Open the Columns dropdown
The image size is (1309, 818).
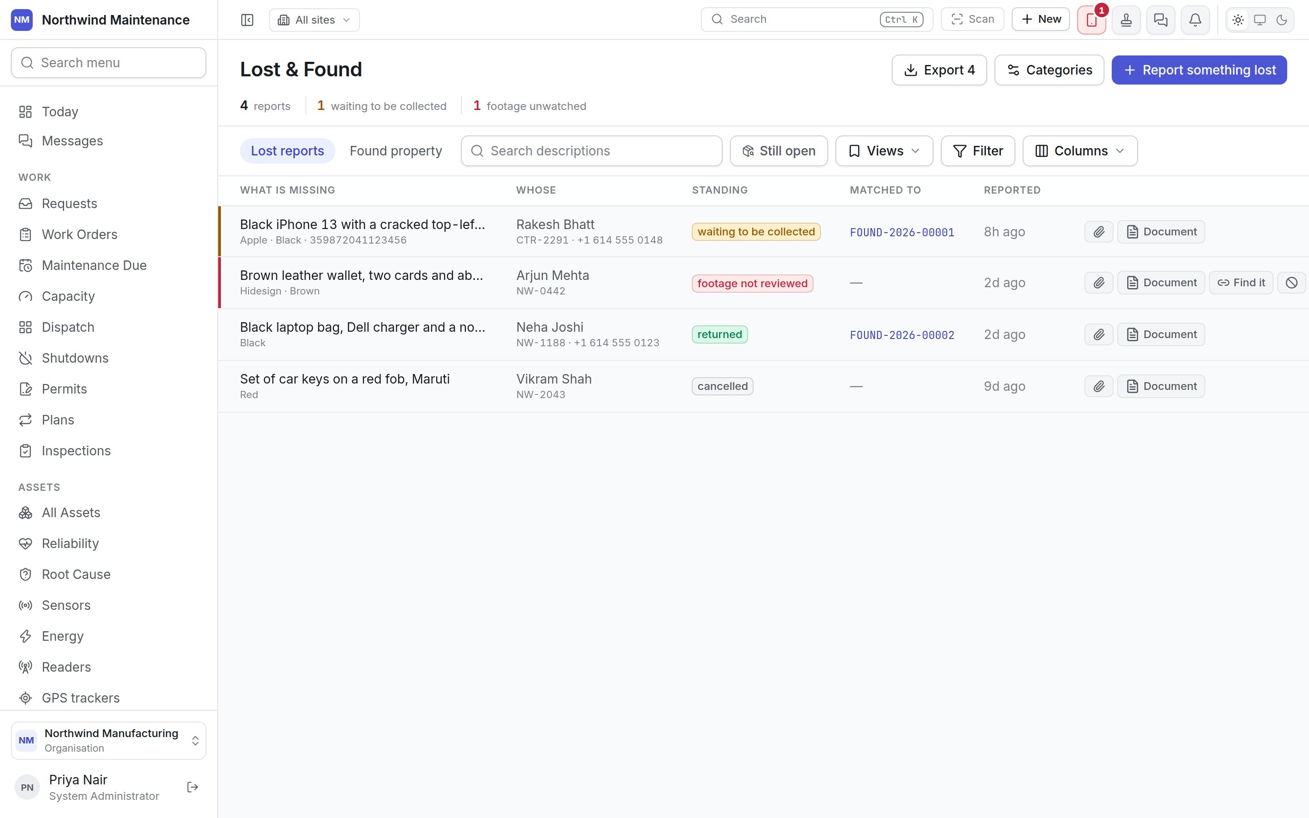(1079, 151)
